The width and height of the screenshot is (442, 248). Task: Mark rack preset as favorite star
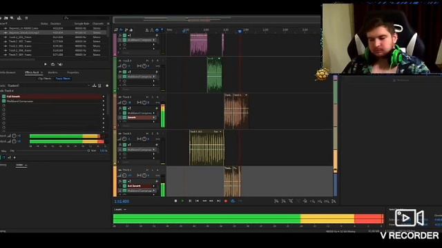click(x=107, y=85)
